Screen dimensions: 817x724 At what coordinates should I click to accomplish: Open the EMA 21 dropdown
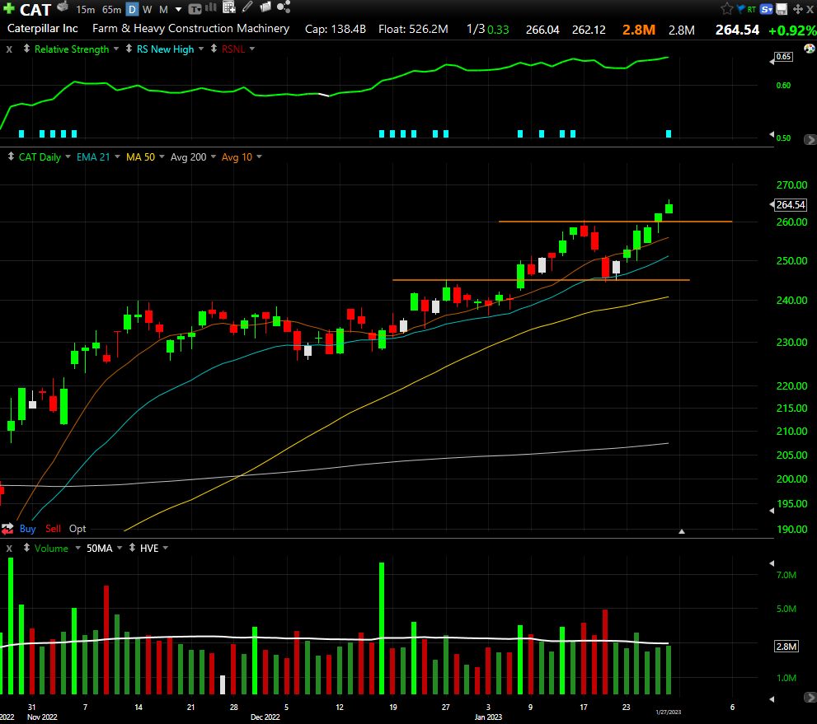[117, 156]
